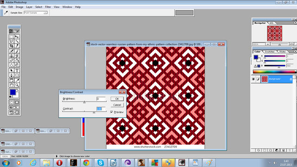Select the Crop tool

12,46
